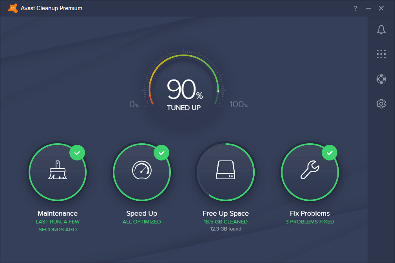This screenshot has width=395, height=263.
Task: Click the '18.5 GB CLEANED' status text
Action: [225, 222]
